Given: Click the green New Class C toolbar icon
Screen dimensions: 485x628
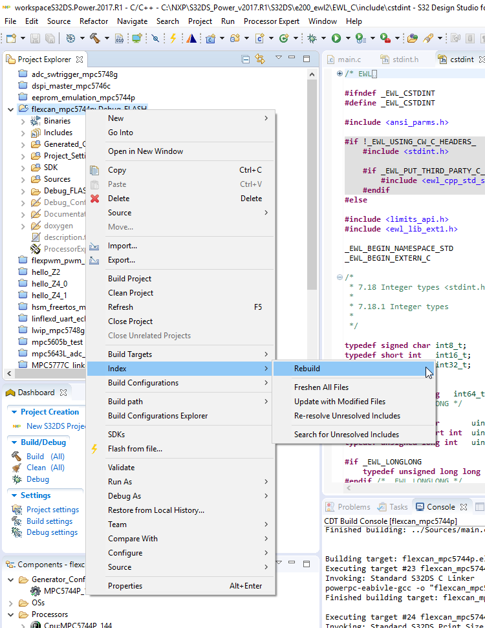Looking at the screenshot, I should click(284, 38).
